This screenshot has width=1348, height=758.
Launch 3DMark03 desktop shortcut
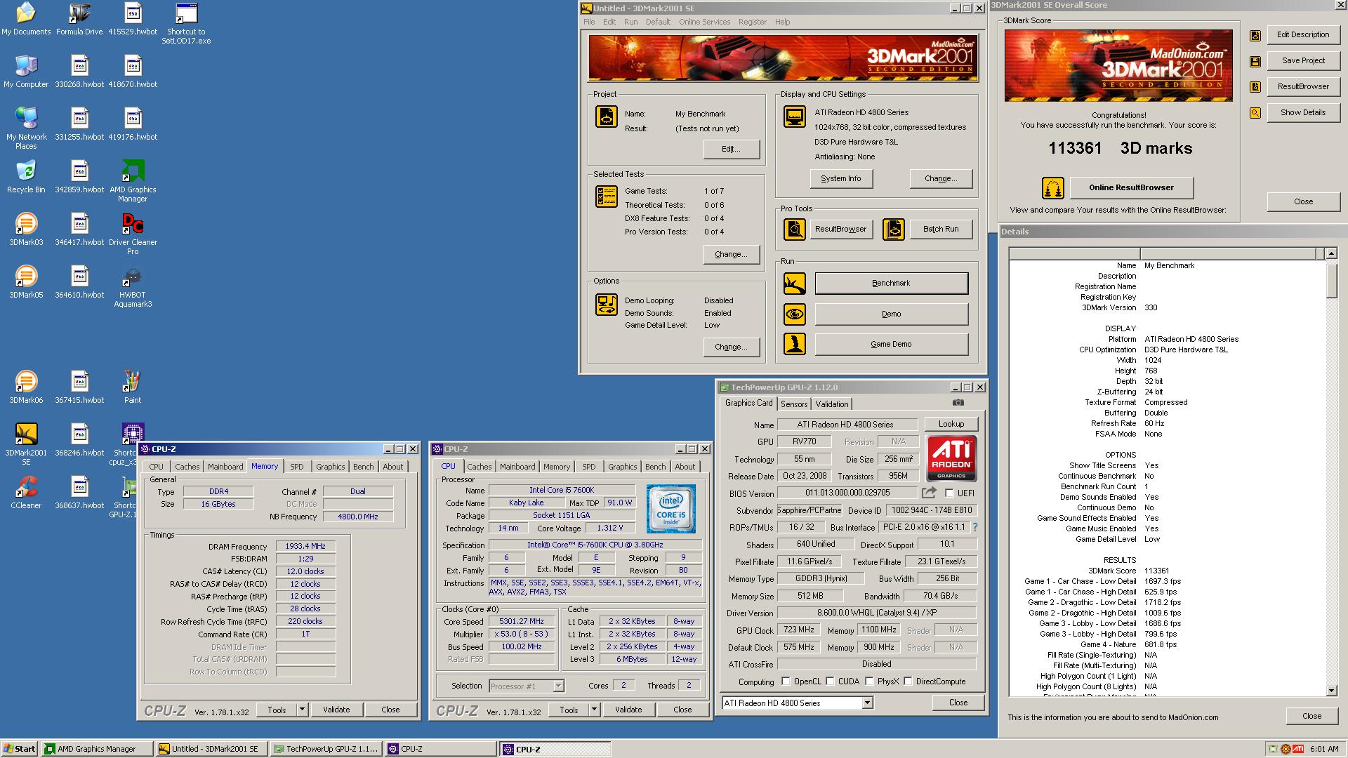(x=26, y=230)
